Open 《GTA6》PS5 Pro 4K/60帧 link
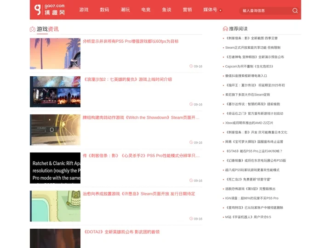Screen dimensions: 331x248 tap(254, 151)
